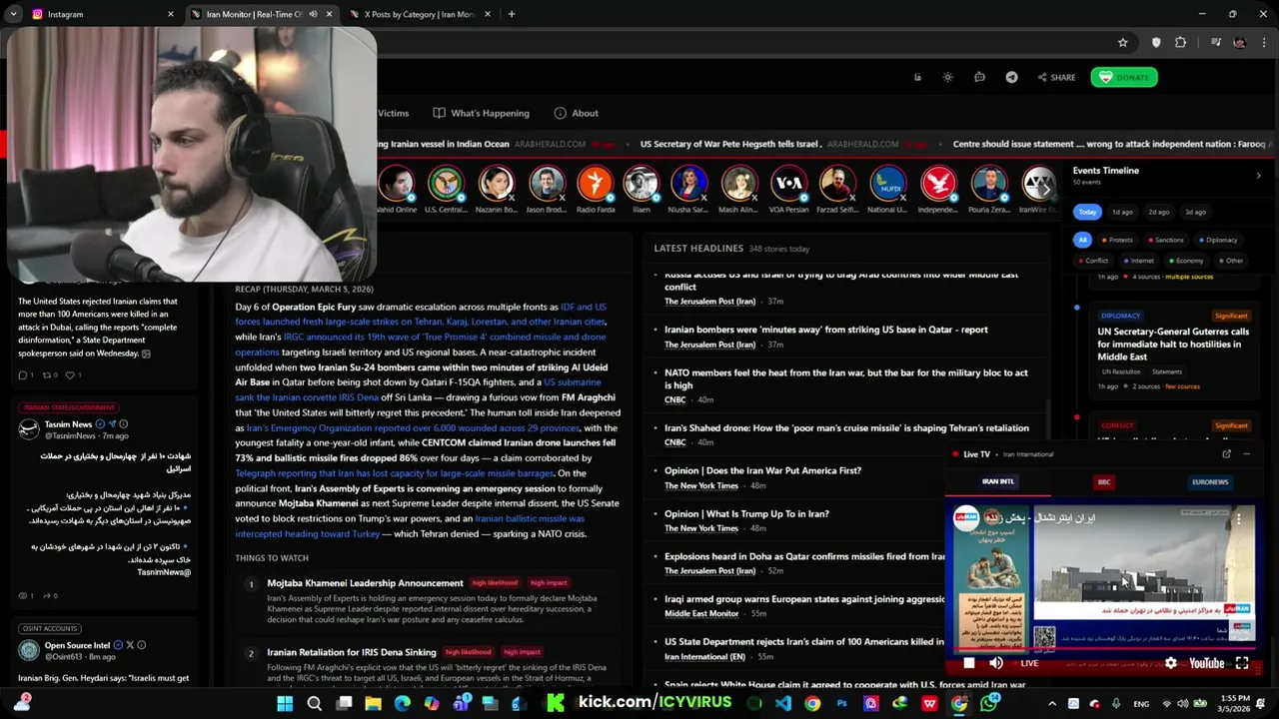Open Radio Farda story avatar

click(595, 185)
